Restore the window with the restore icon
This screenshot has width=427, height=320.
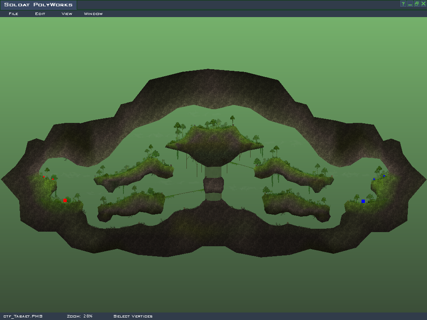pyautogui.click(x=417, y=4)
